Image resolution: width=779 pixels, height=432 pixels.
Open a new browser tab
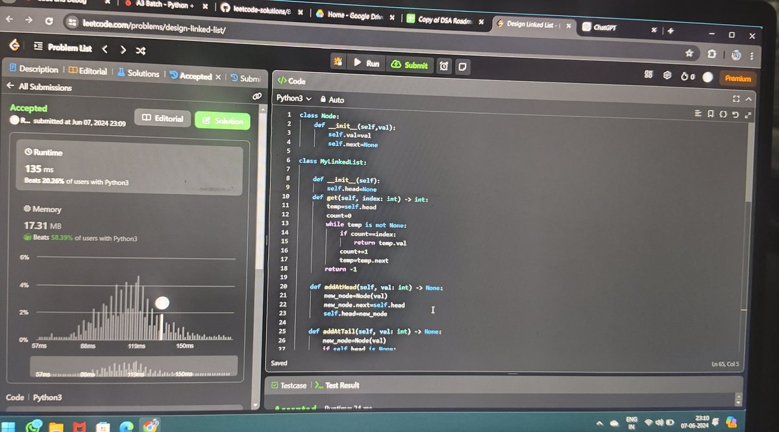671,30
